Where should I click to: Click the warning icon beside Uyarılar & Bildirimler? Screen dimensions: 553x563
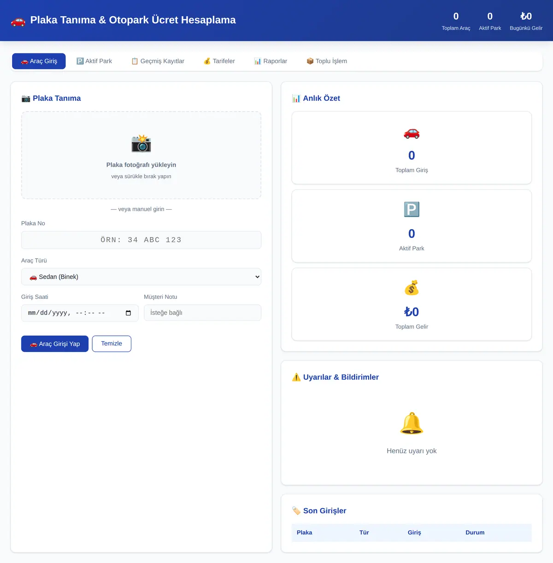pos(296,377)
